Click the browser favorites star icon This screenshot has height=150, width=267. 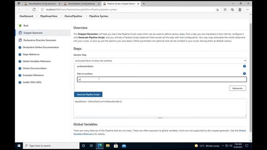(225, 10)
